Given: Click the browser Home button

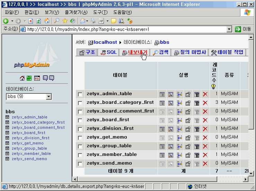Looking at the screenshot, I should [47, 21].
